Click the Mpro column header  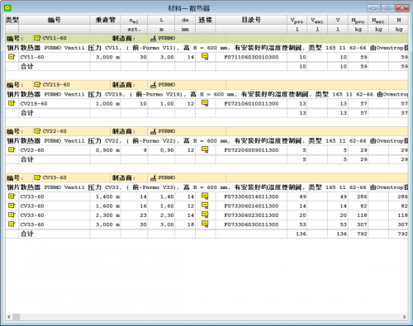(358, 20)
